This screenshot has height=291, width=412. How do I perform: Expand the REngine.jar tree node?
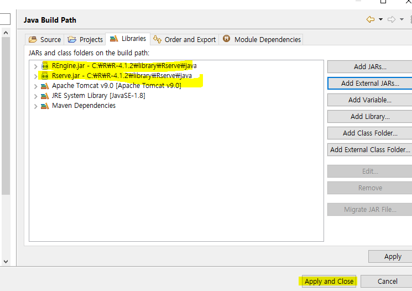(35, 66)
